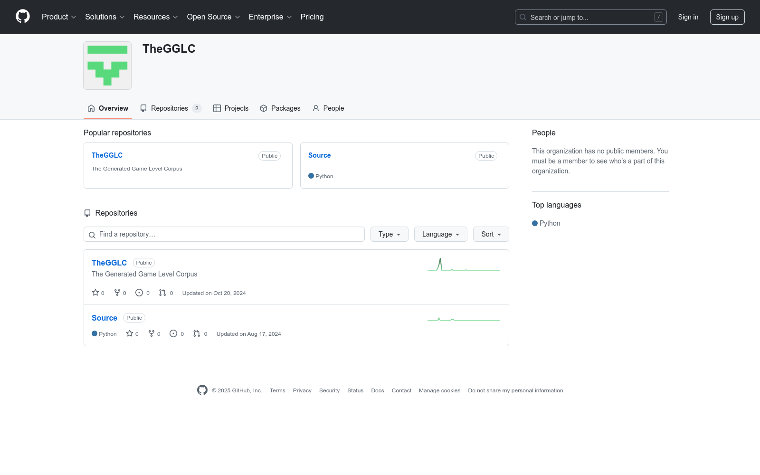Open TheGGLC popular repository card link
Viewport: 760px width, 475px height.
(107, 155)
